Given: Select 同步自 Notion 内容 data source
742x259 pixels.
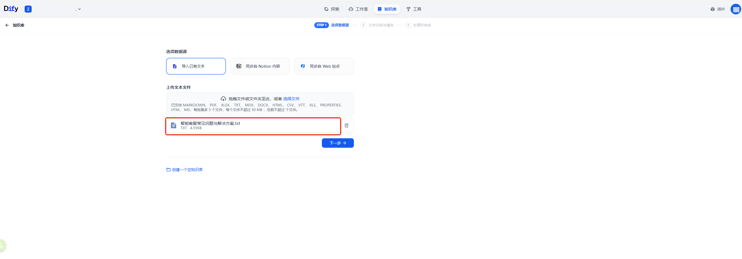Looking at the screenshot, I should 260,66.
